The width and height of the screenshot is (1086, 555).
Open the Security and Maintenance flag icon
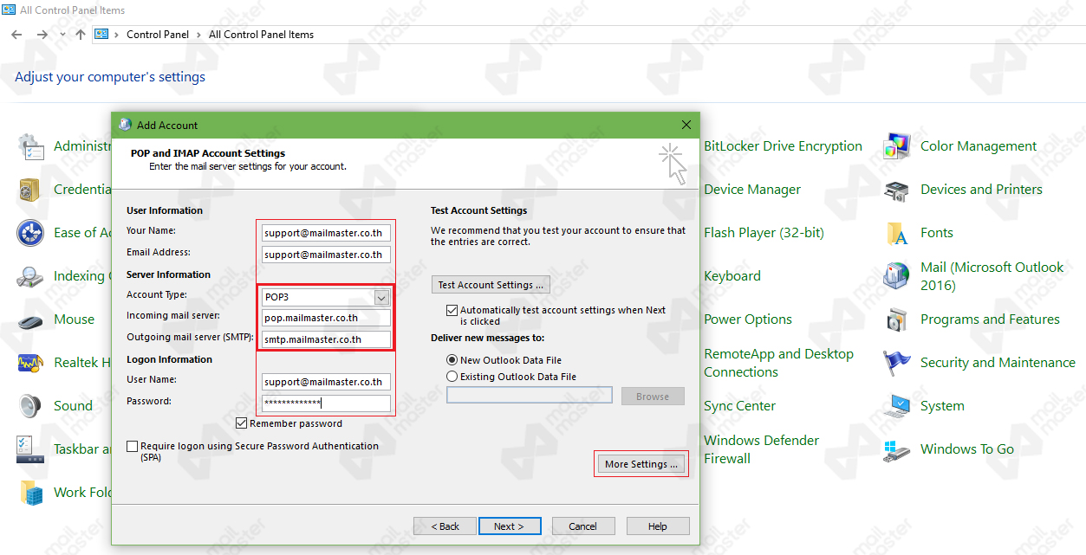[x=896, y=363]
